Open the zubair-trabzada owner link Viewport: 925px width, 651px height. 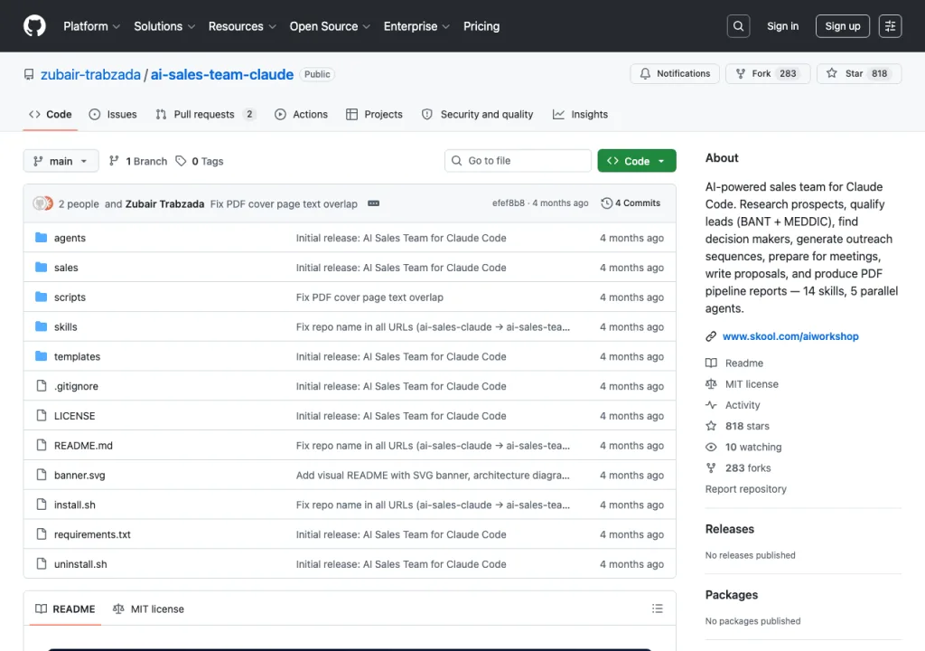(x=90, y=74)
